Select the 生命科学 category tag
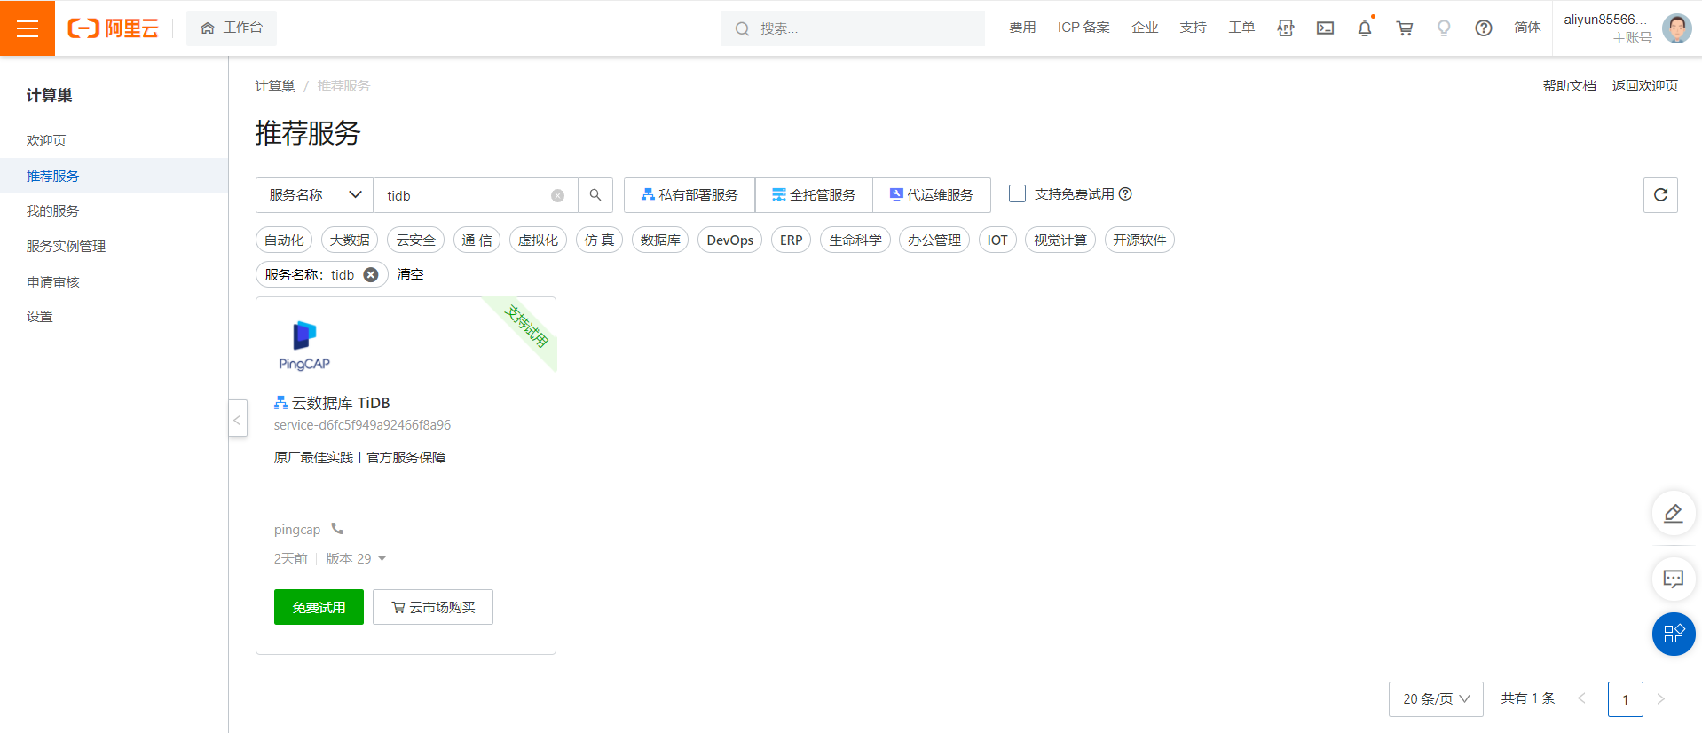This screenshot has height=733, width=1702. pos(855,240)
